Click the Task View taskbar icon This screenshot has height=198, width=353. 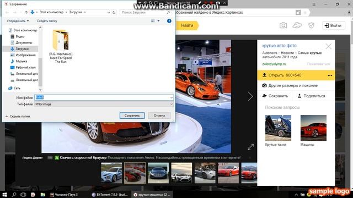[23, 194]
